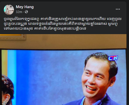Click the man's ear in the photo
This screenshot has height=105, width=129.
click(x=113, y=81)
